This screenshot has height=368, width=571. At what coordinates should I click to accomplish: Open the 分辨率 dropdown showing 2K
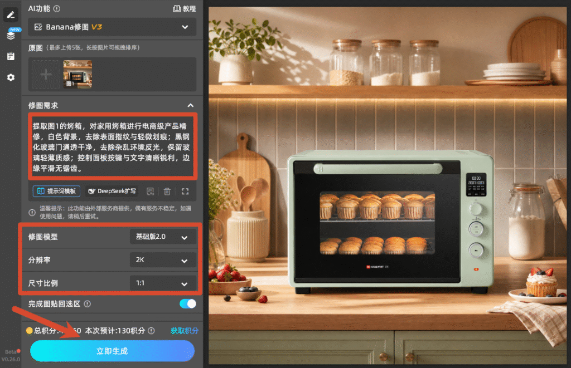click(163, 261)
